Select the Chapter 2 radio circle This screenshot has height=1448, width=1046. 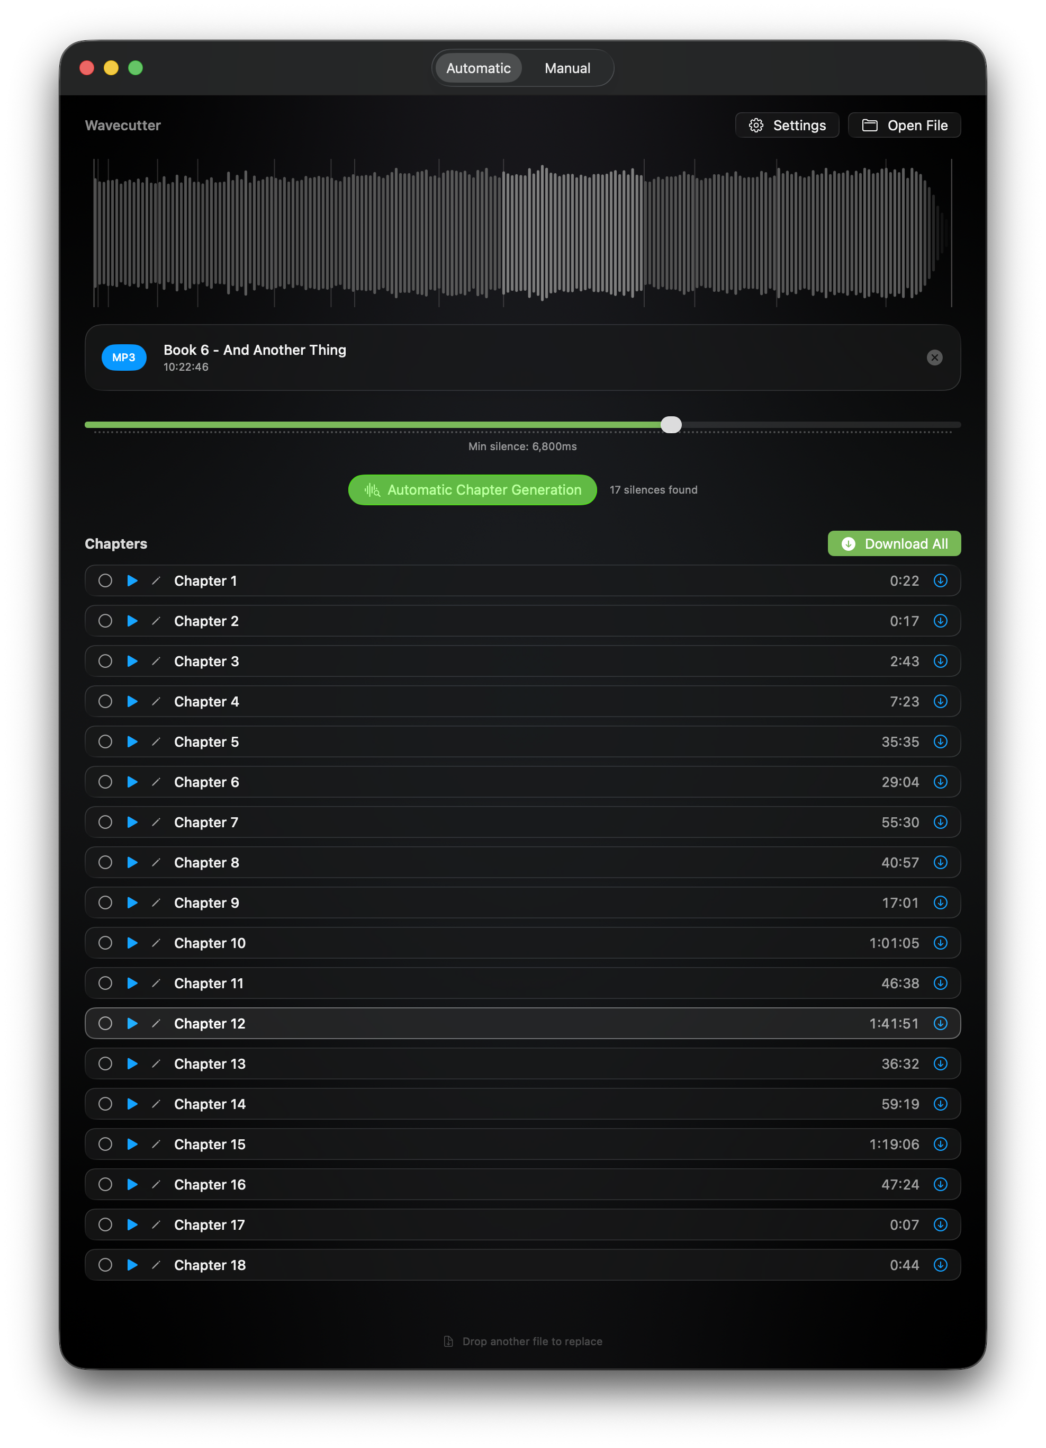pyautogui.click(x=105, y=621)
